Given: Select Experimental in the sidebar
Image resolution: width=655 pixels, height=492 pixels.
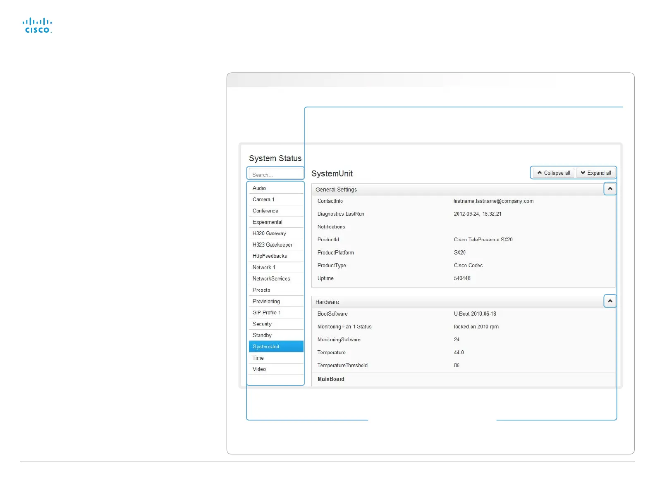Looking at the screenshot, I should click(x=276, y=222).
